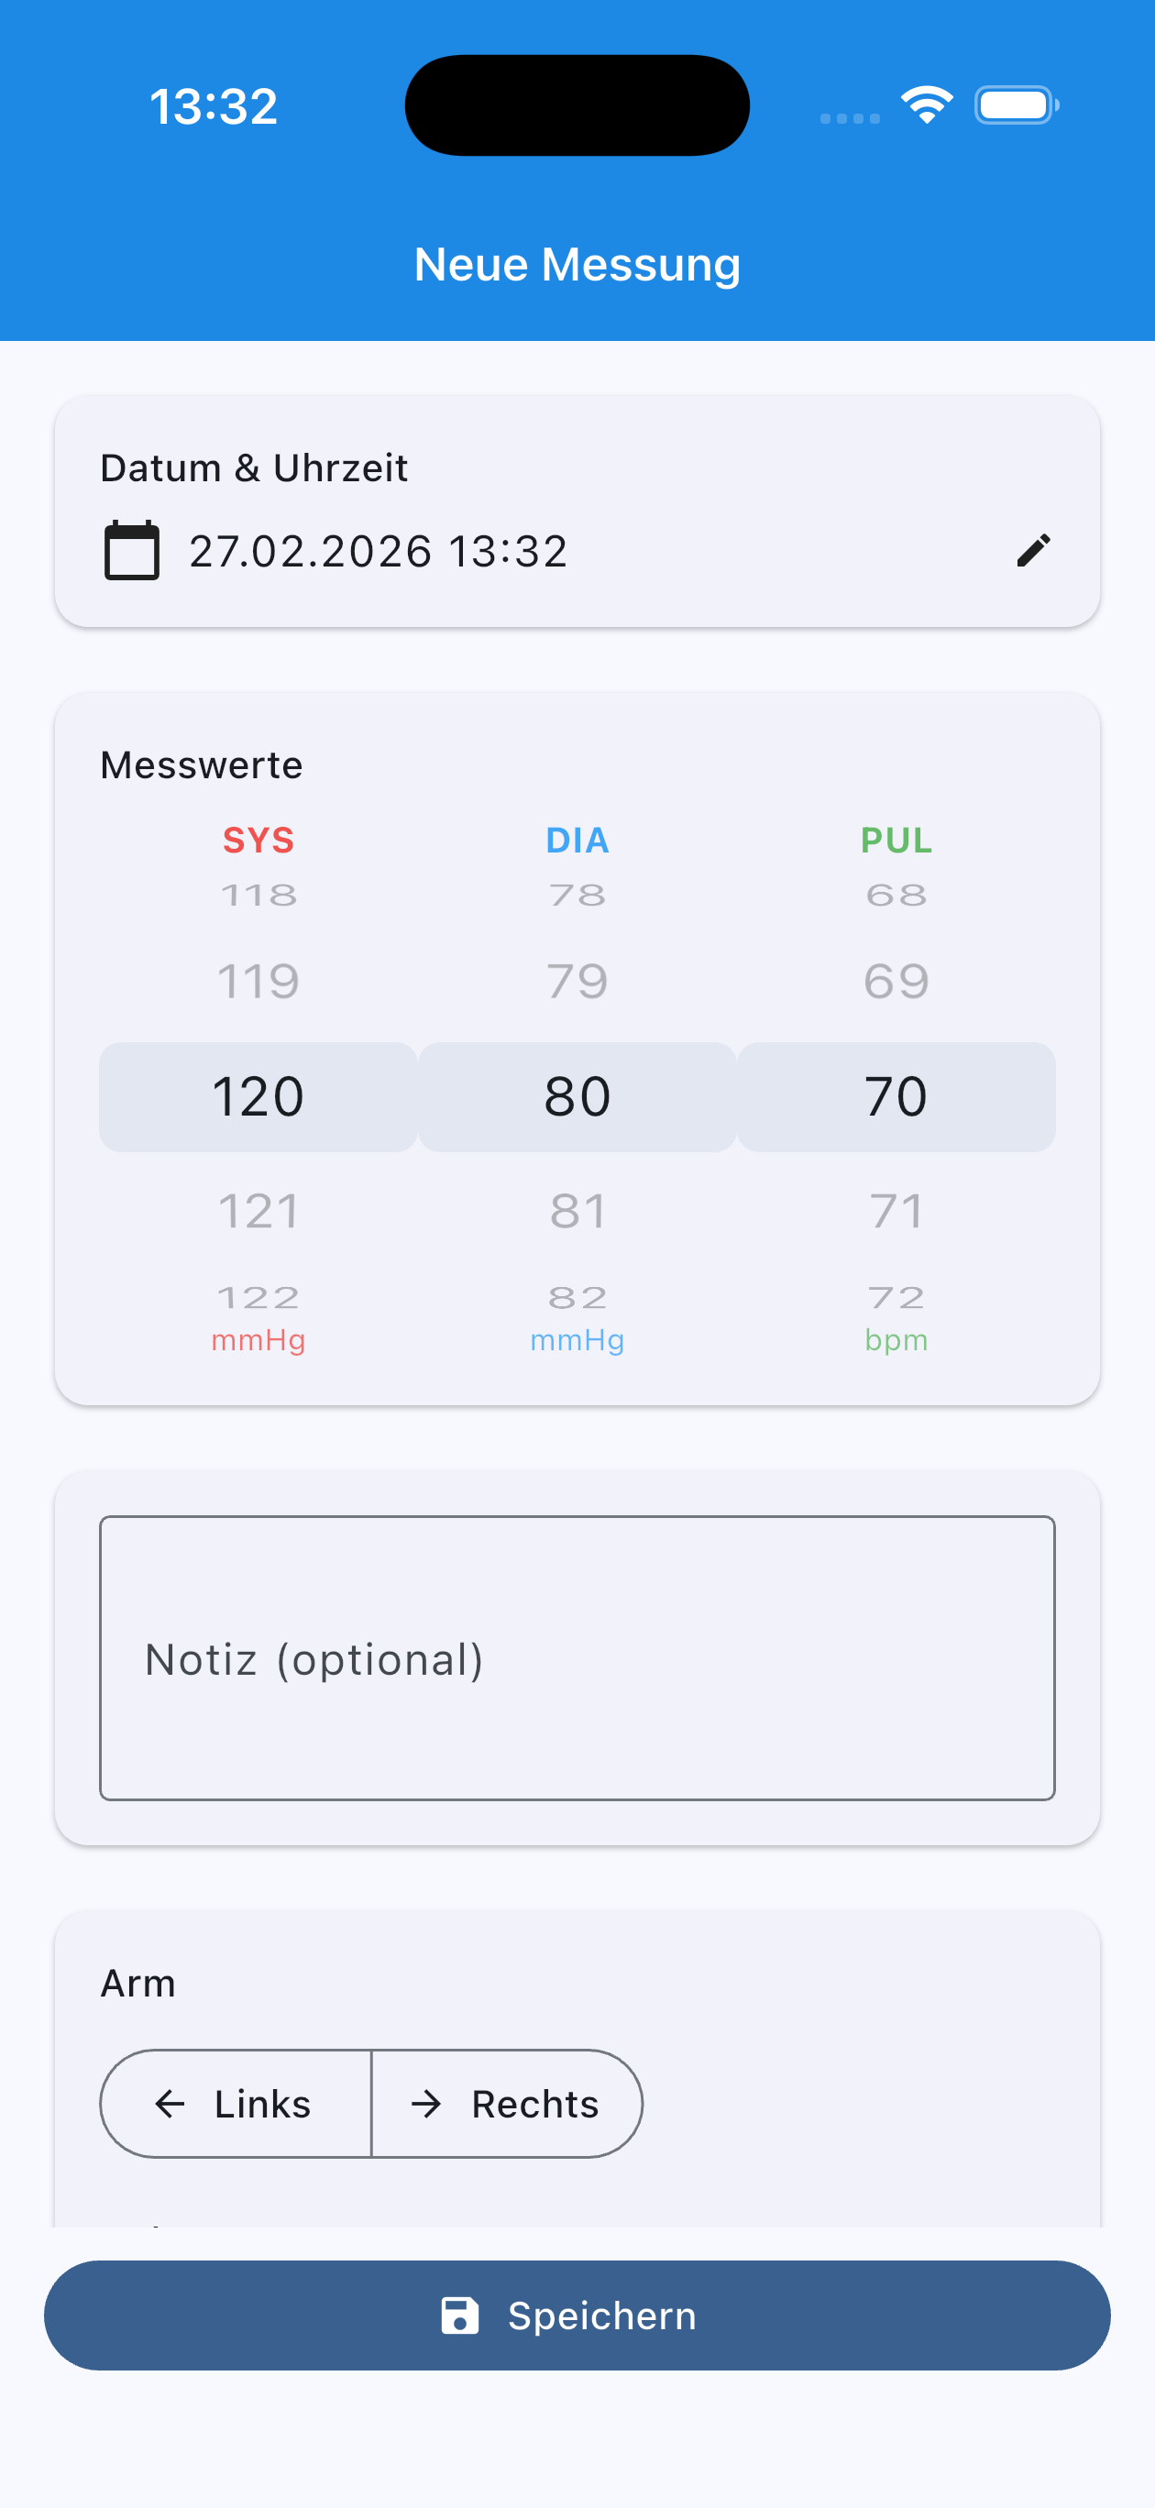The width and height of the screenshot is (1155, 2508).
Task: Click the right arrow icon on Rechts
Action: (425, 2104)
